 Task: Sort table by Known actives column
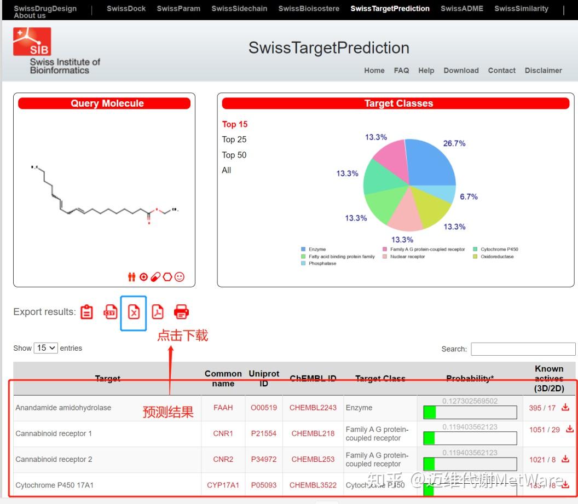549,378
